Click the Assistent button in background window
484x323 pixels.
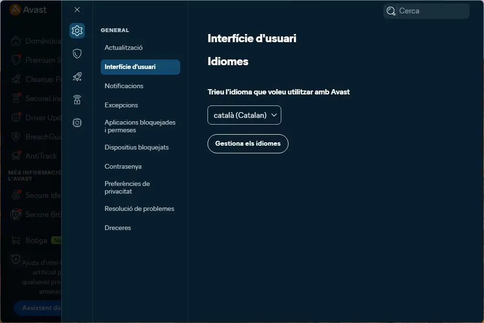[x=38, y=308]
